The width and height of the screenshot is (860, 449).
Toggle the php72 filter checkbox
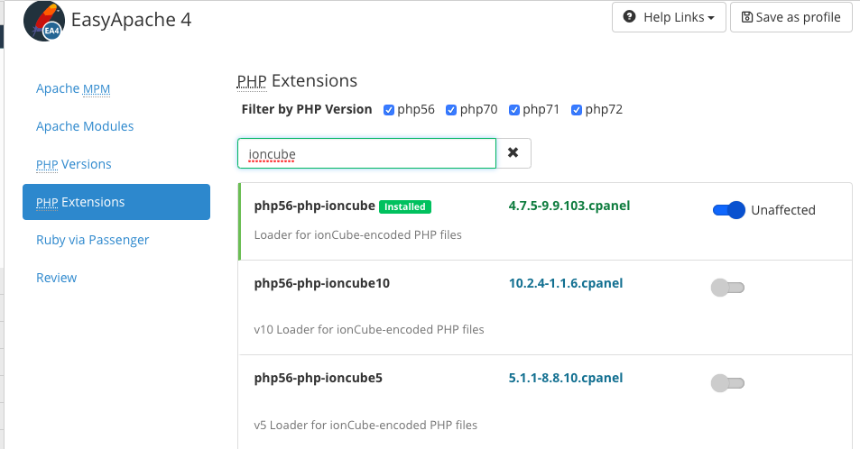tap(577, 110)
